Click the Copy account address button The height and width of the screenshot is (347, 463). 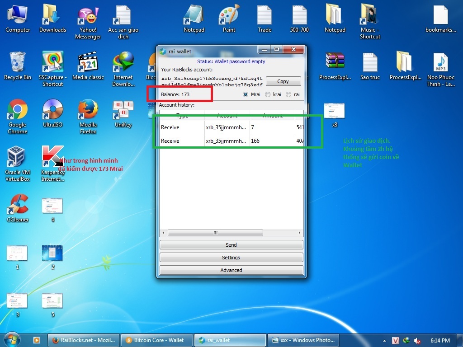click(x=283, y=81)
